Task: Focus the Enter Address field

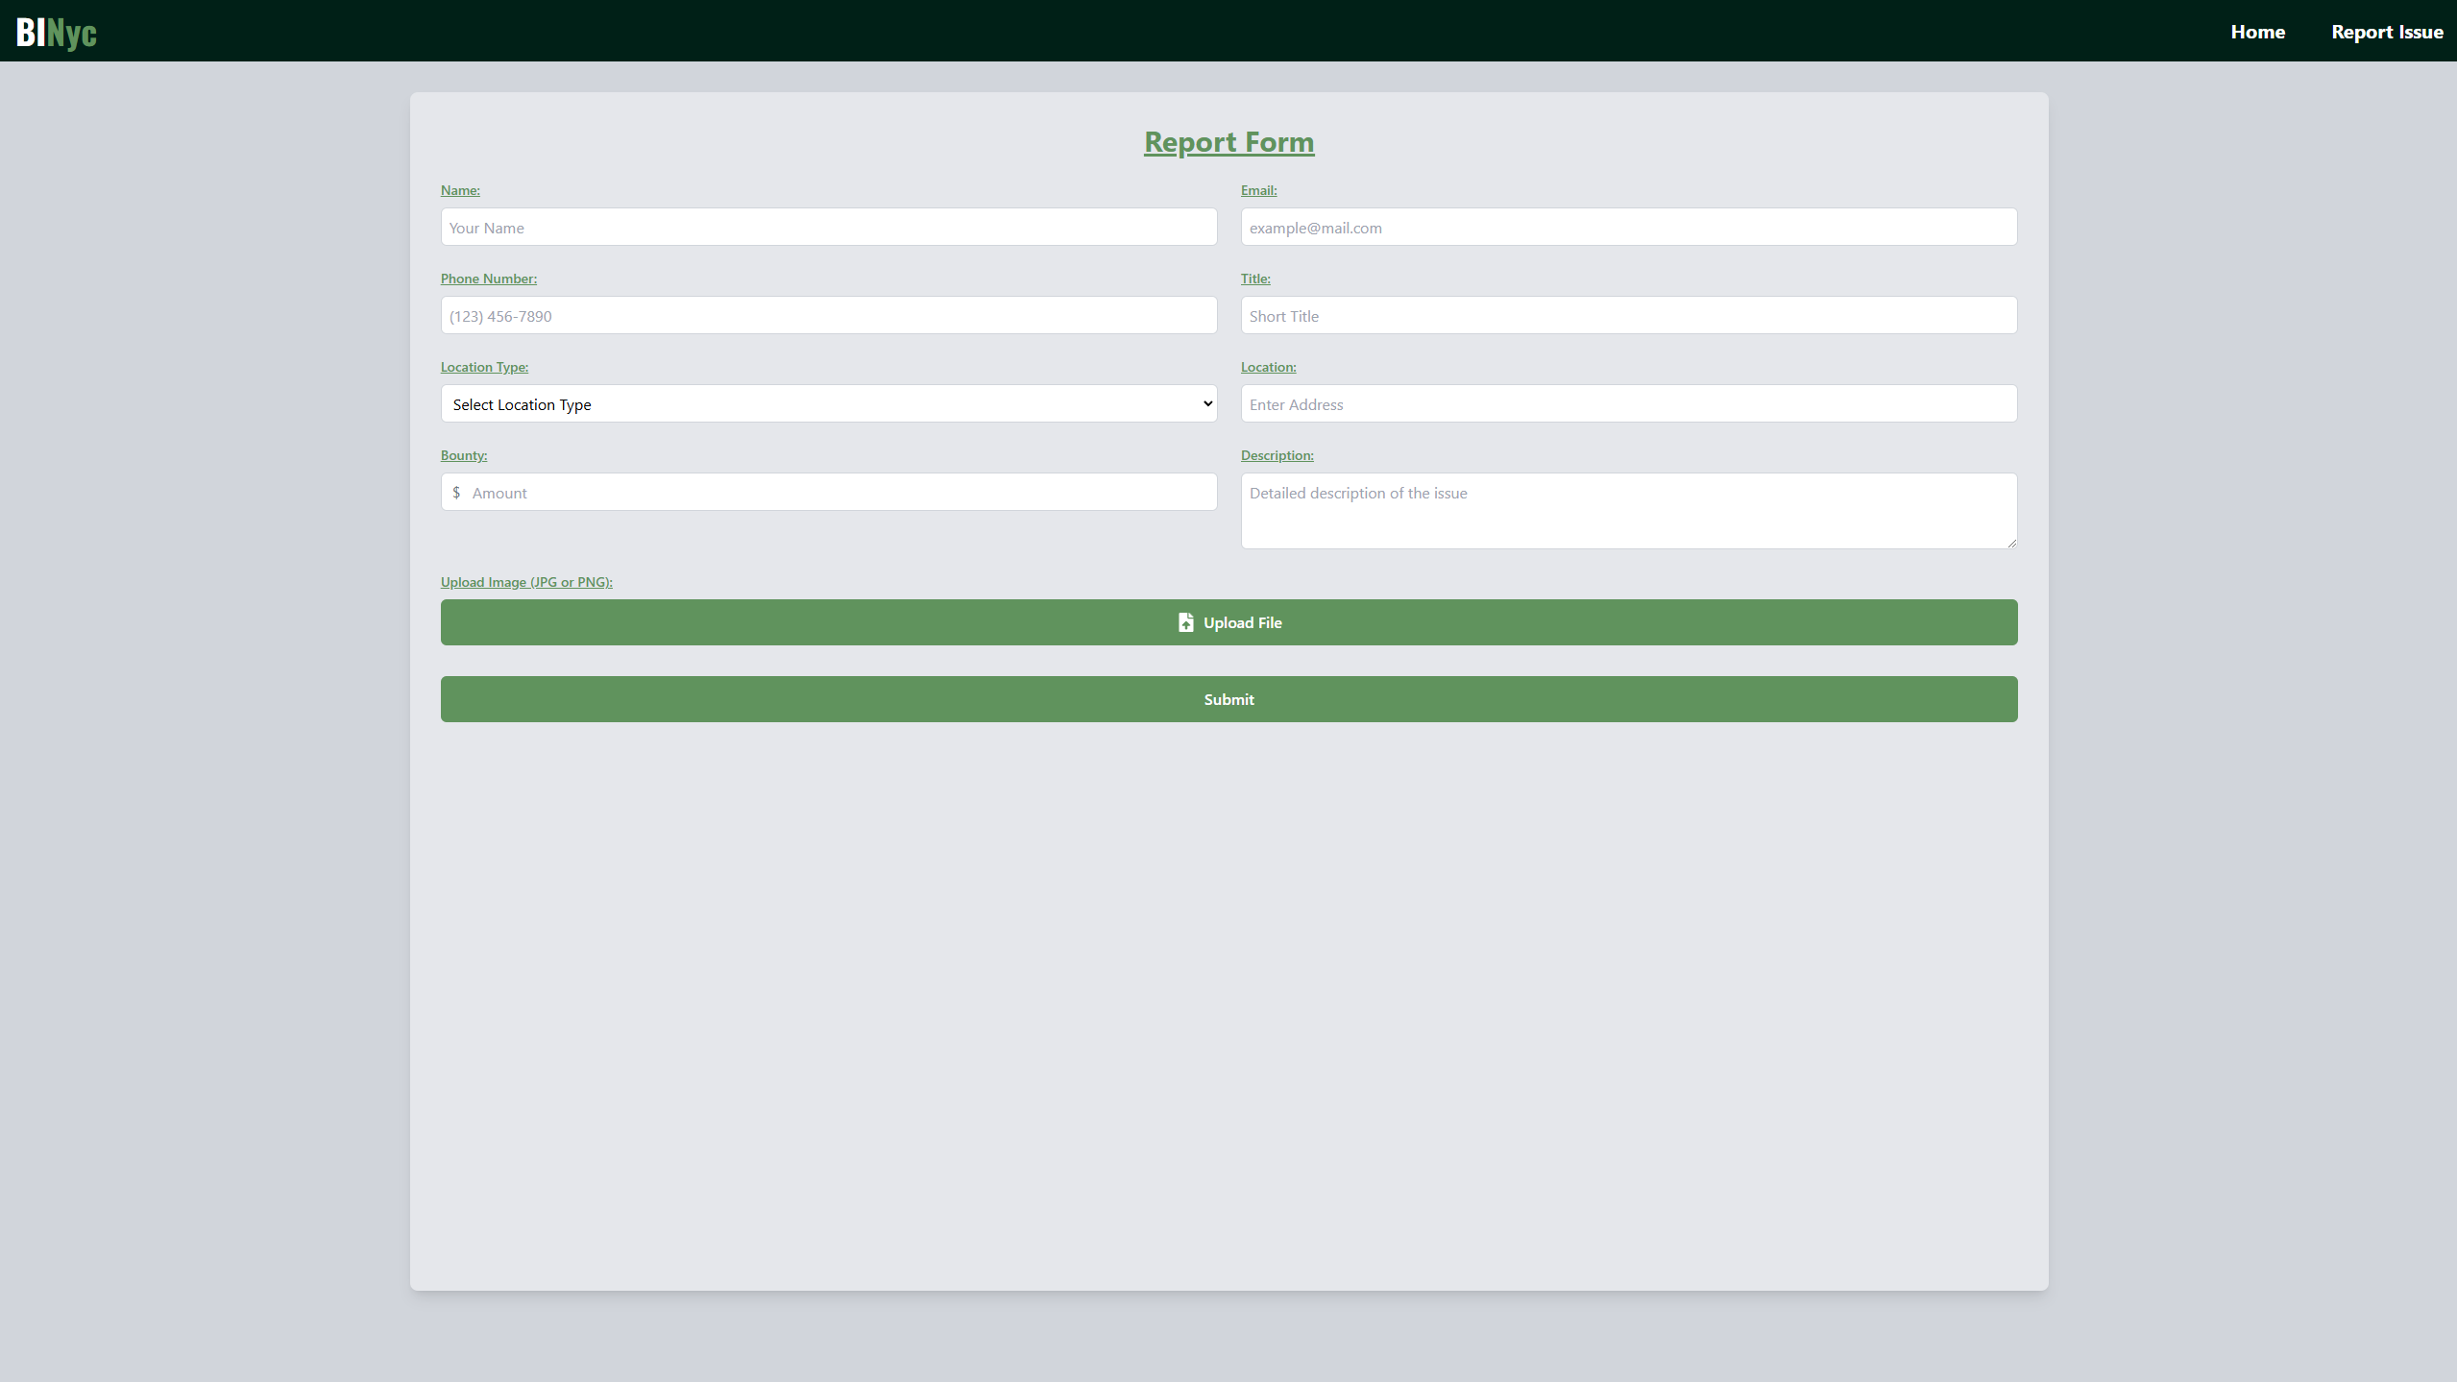Action: point(1628,404)
